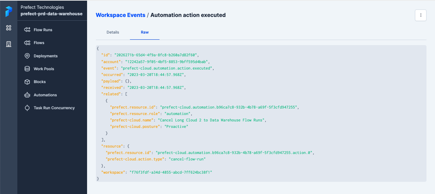Click the Automation action executed title
This screenshot has width=435, height=194.
[188, 15]
